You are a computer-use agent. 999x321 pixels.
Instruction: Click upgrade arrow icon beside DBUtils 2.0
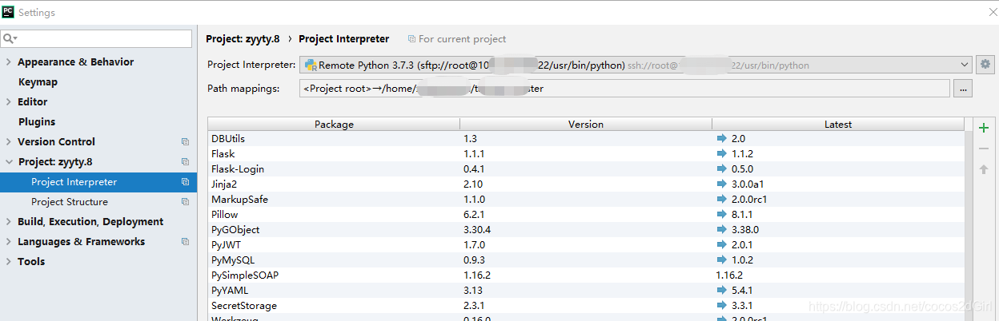click(722, 139)
